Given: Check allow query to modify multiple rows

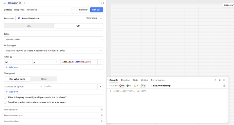Looking at the screenshot, I should (5, 97).
